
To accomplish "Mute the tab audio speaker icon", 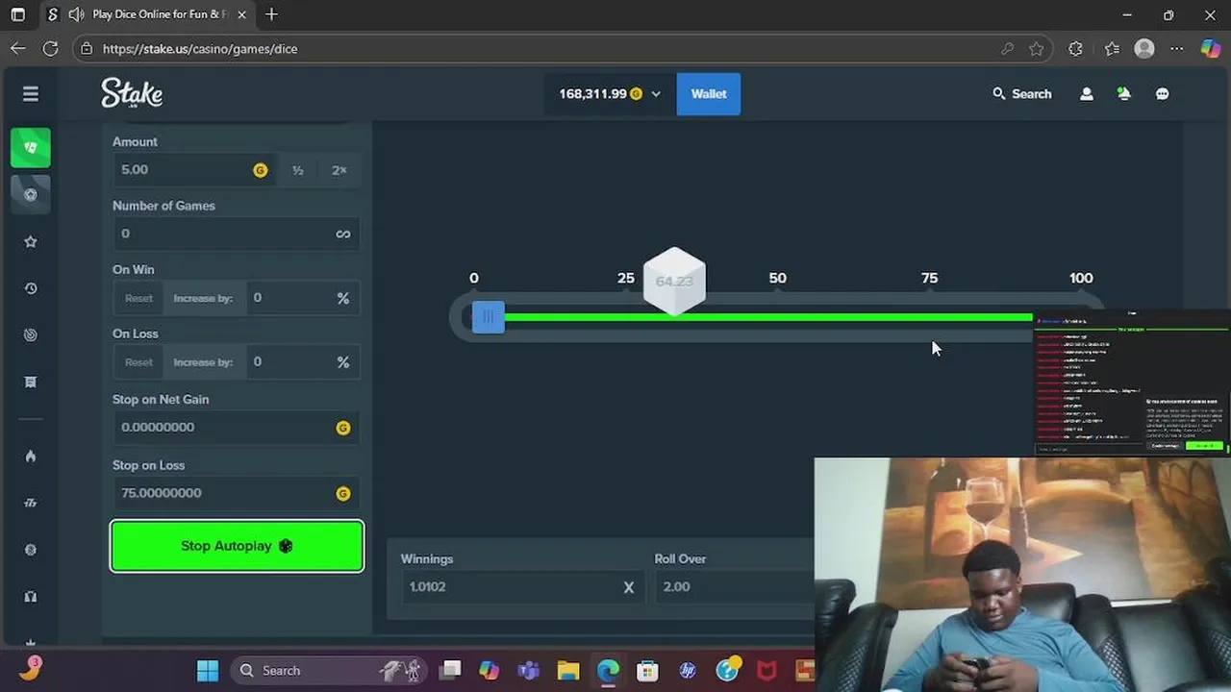I will (76, 14).
